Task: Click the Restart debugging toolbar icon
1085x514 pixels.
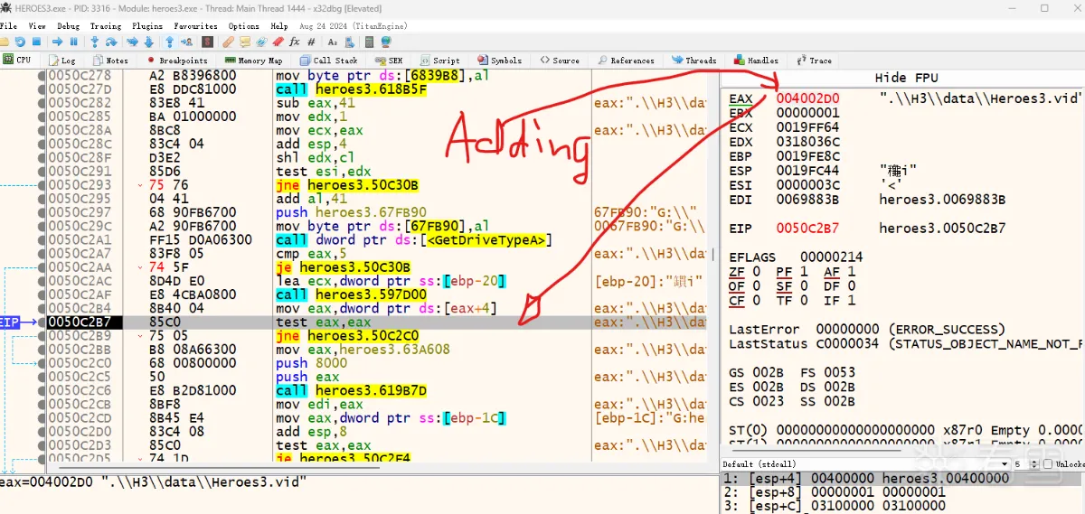Action: [x=20, y=42]
